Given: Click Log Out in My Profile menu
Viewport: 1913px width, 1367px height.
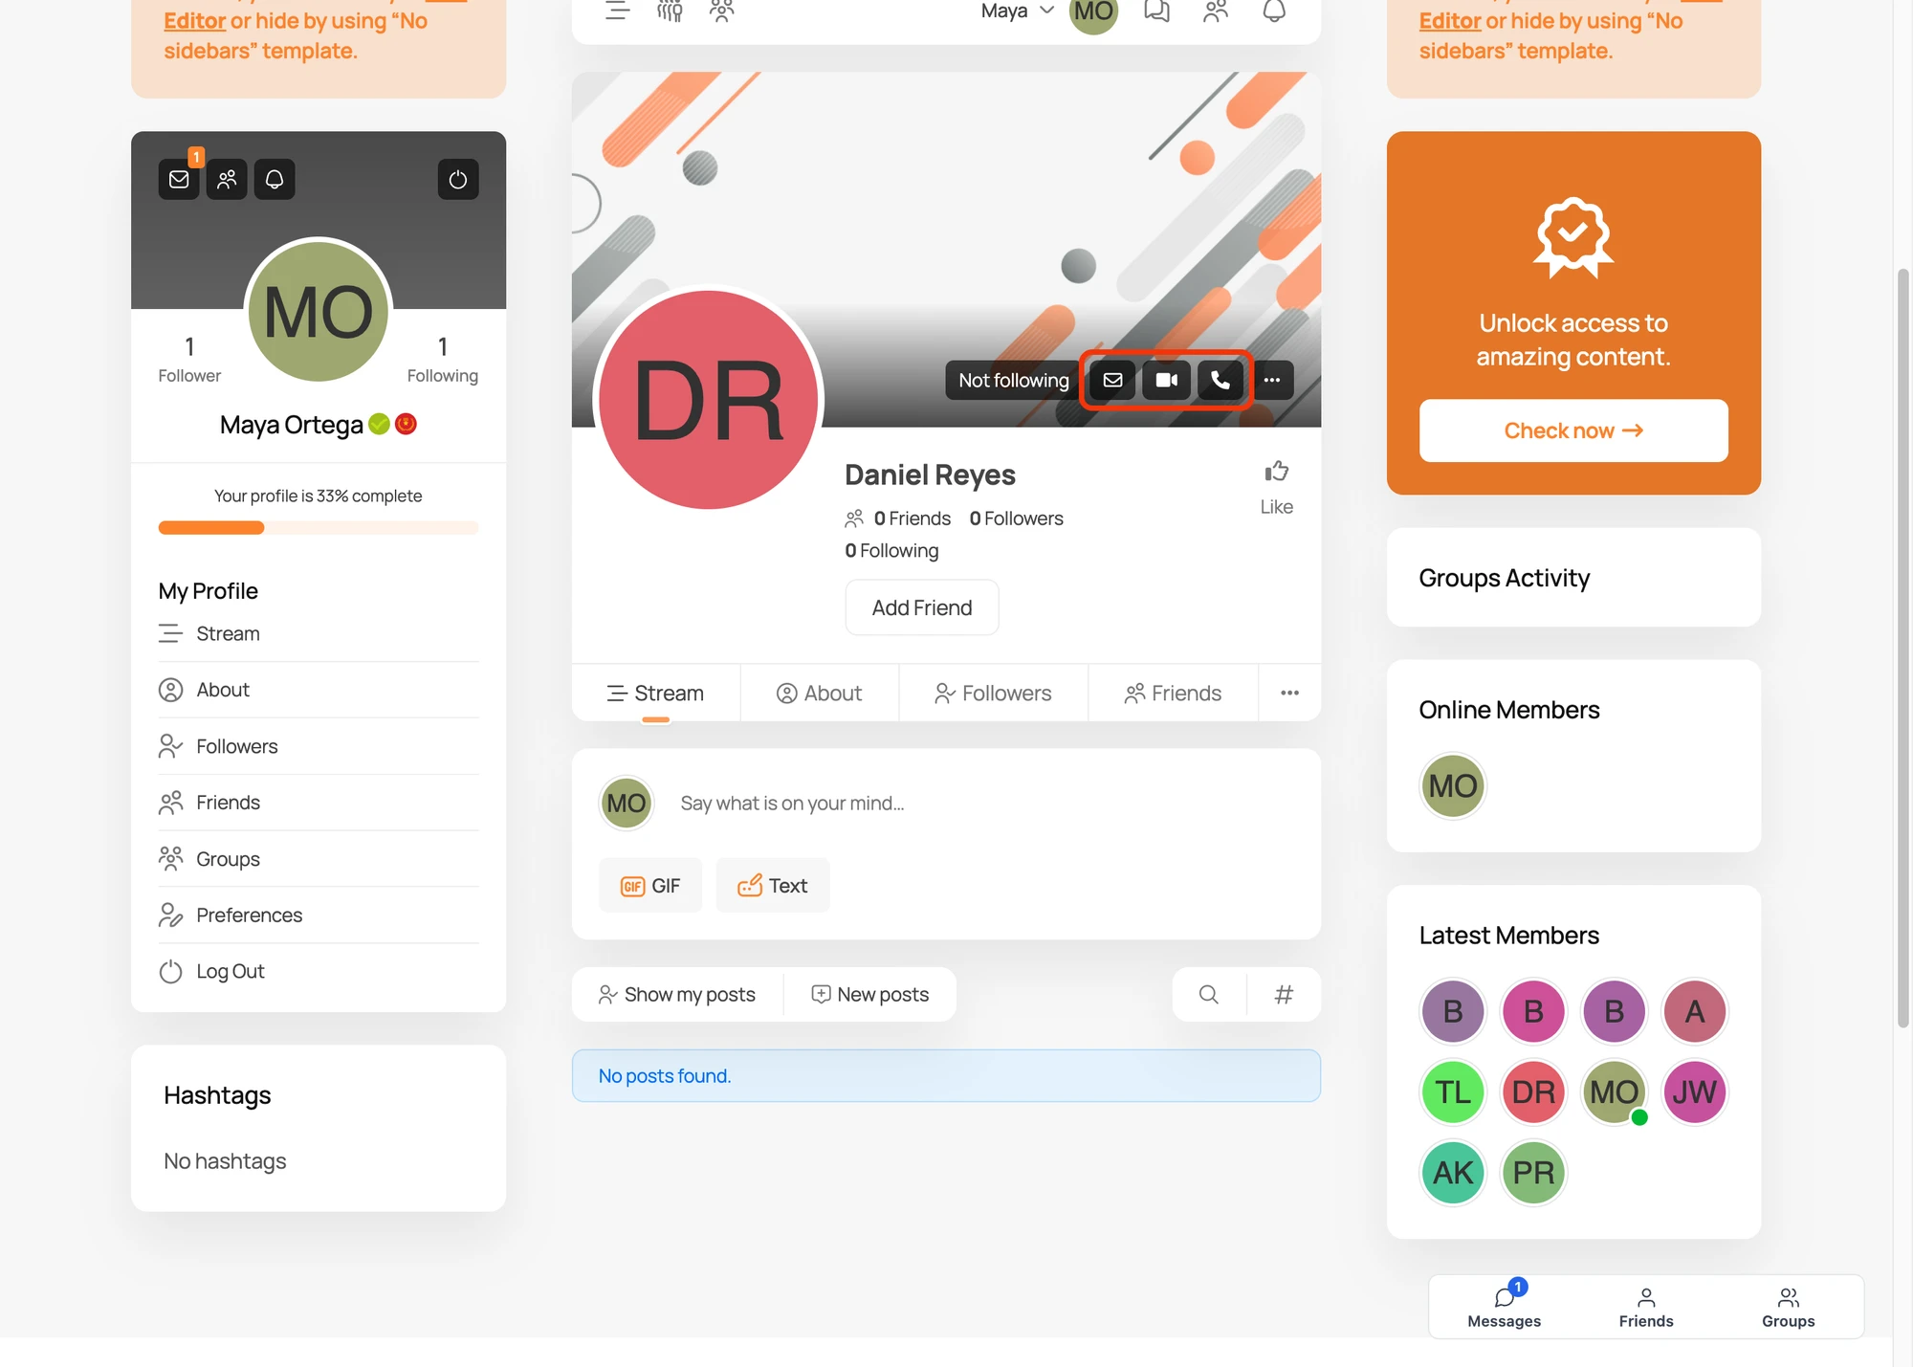Looking at the screenshot, I should (319, 972).
